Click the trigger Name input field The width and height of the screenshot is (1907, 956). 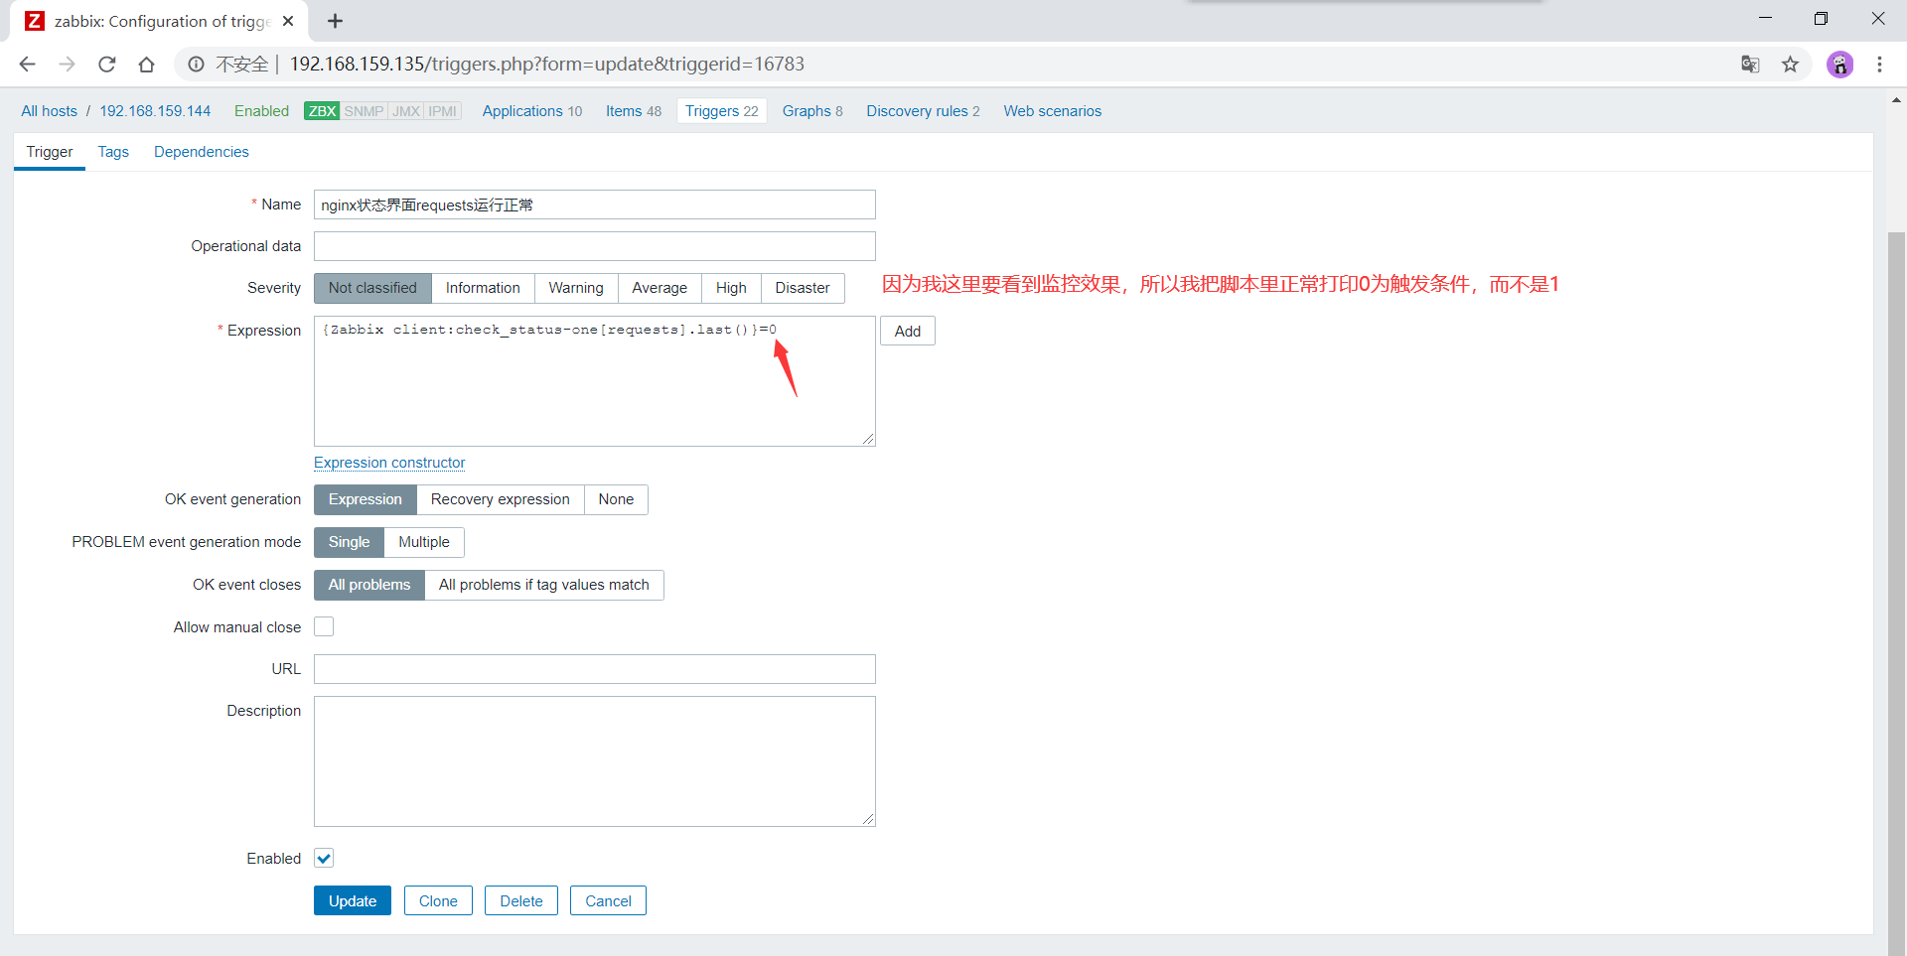click(x=595, y=205)
